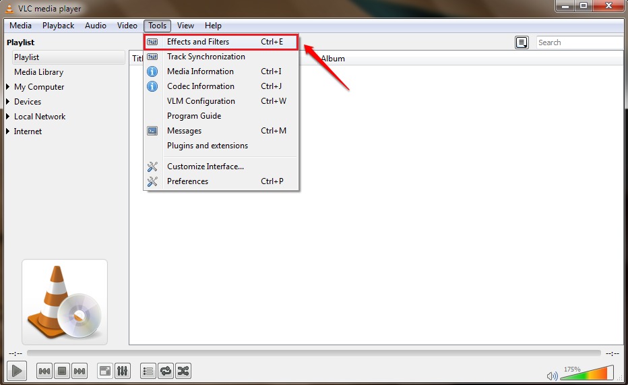Select Media Library in sidebar

(x=39, y=72)
